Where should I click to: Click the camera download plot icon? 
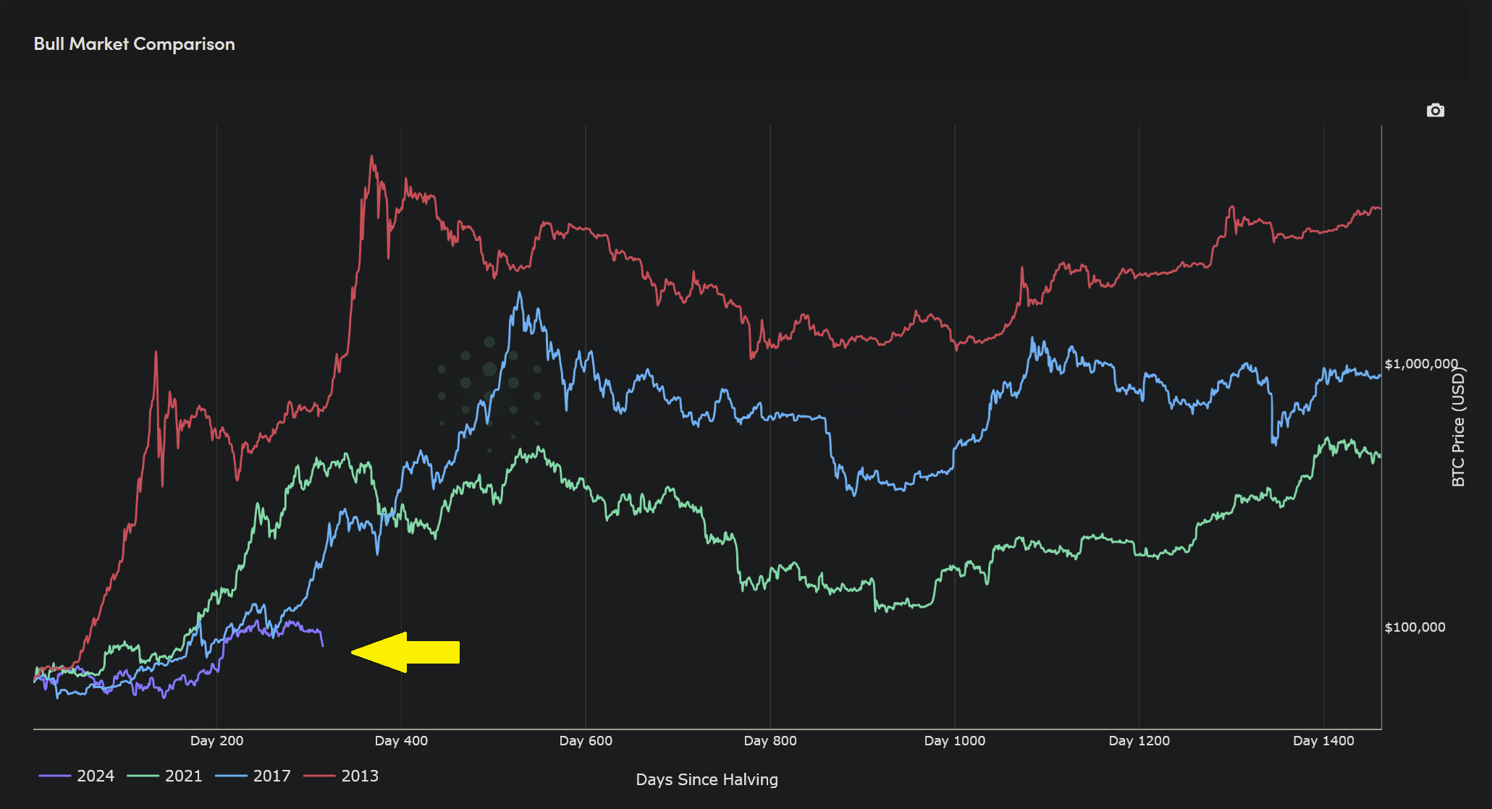coord(1435,111)
